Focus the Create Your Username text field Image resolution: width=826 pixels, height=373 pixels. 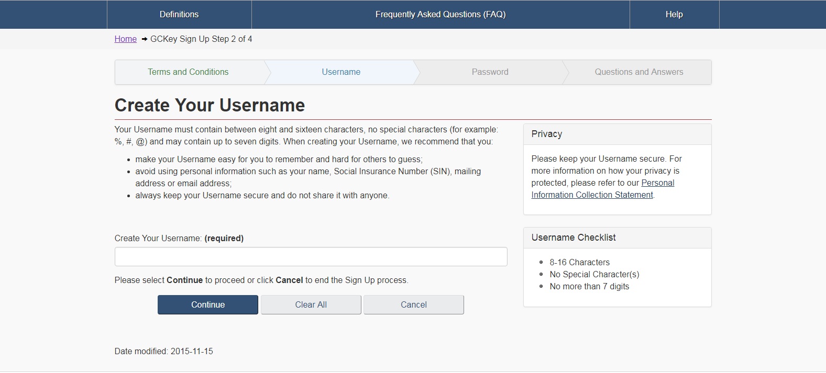coord(311,257)
